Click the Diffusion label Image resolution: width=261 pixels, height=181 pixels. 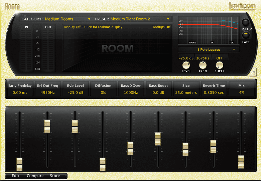[103, 85]
